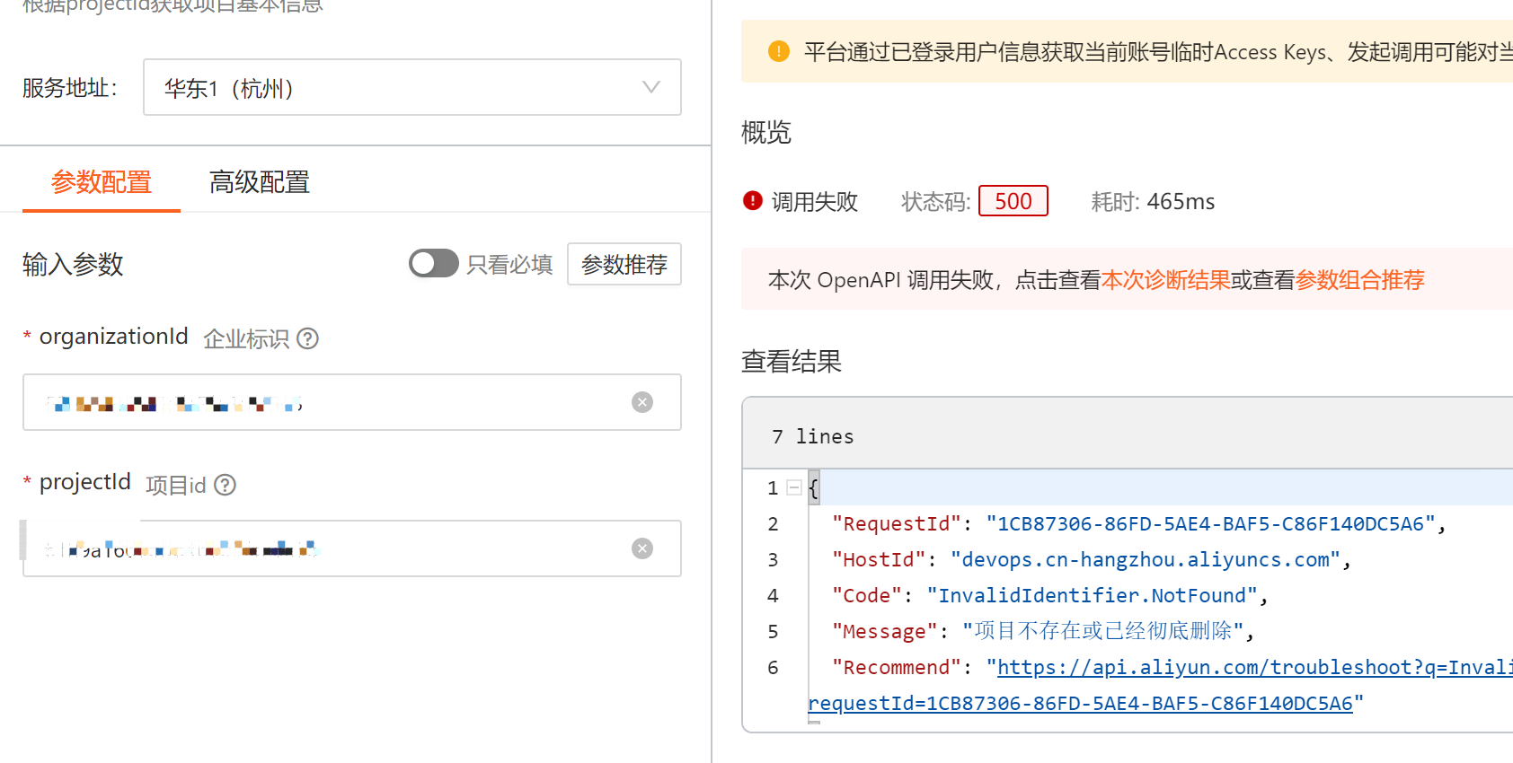
Task: Click the projectId parameter label
Action: 85,482
